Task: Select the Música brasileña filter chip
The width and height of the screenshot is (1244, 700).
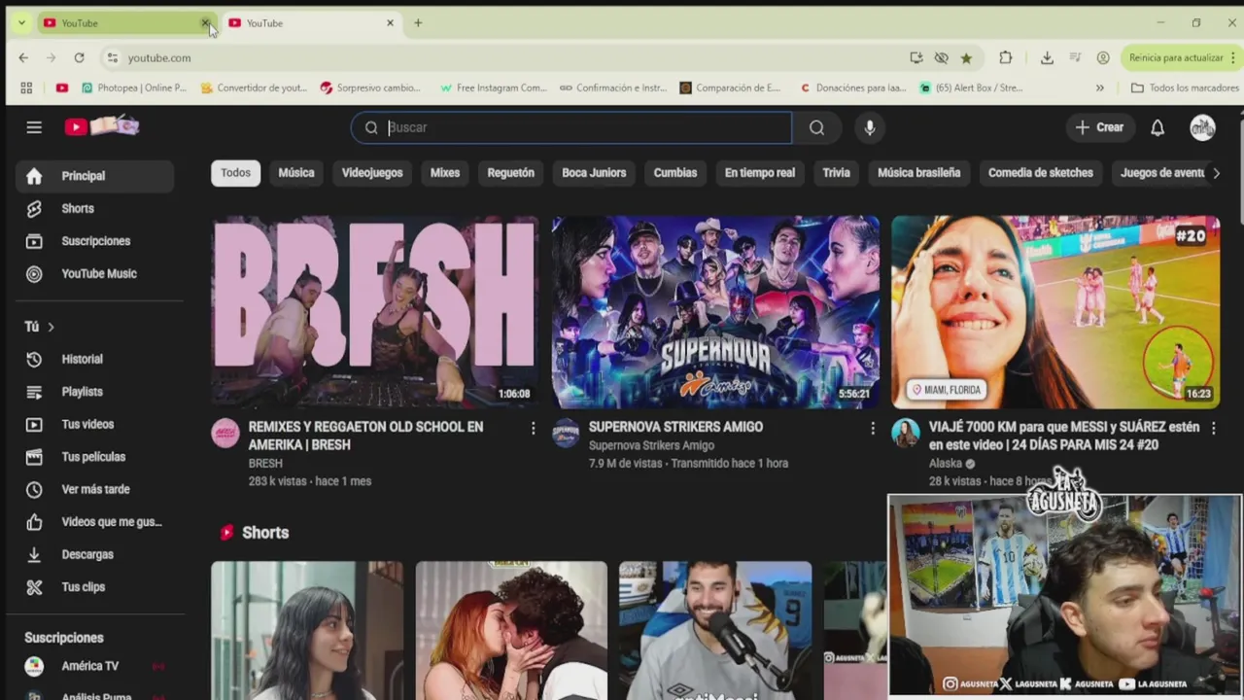Action: click(x=919, y=173)
